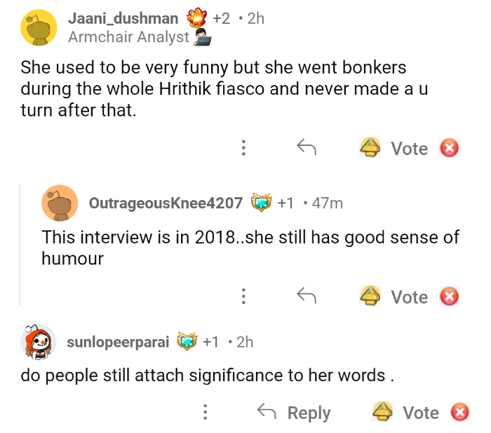Reply arrow on Jaani_dushman's comment
This screenshot has height=433, width=491.
[x=306, y=147]
